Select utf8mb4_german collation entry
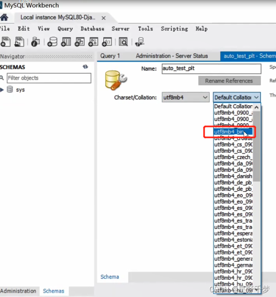This screenshot has height=297, width=276. tap(233, 265)
